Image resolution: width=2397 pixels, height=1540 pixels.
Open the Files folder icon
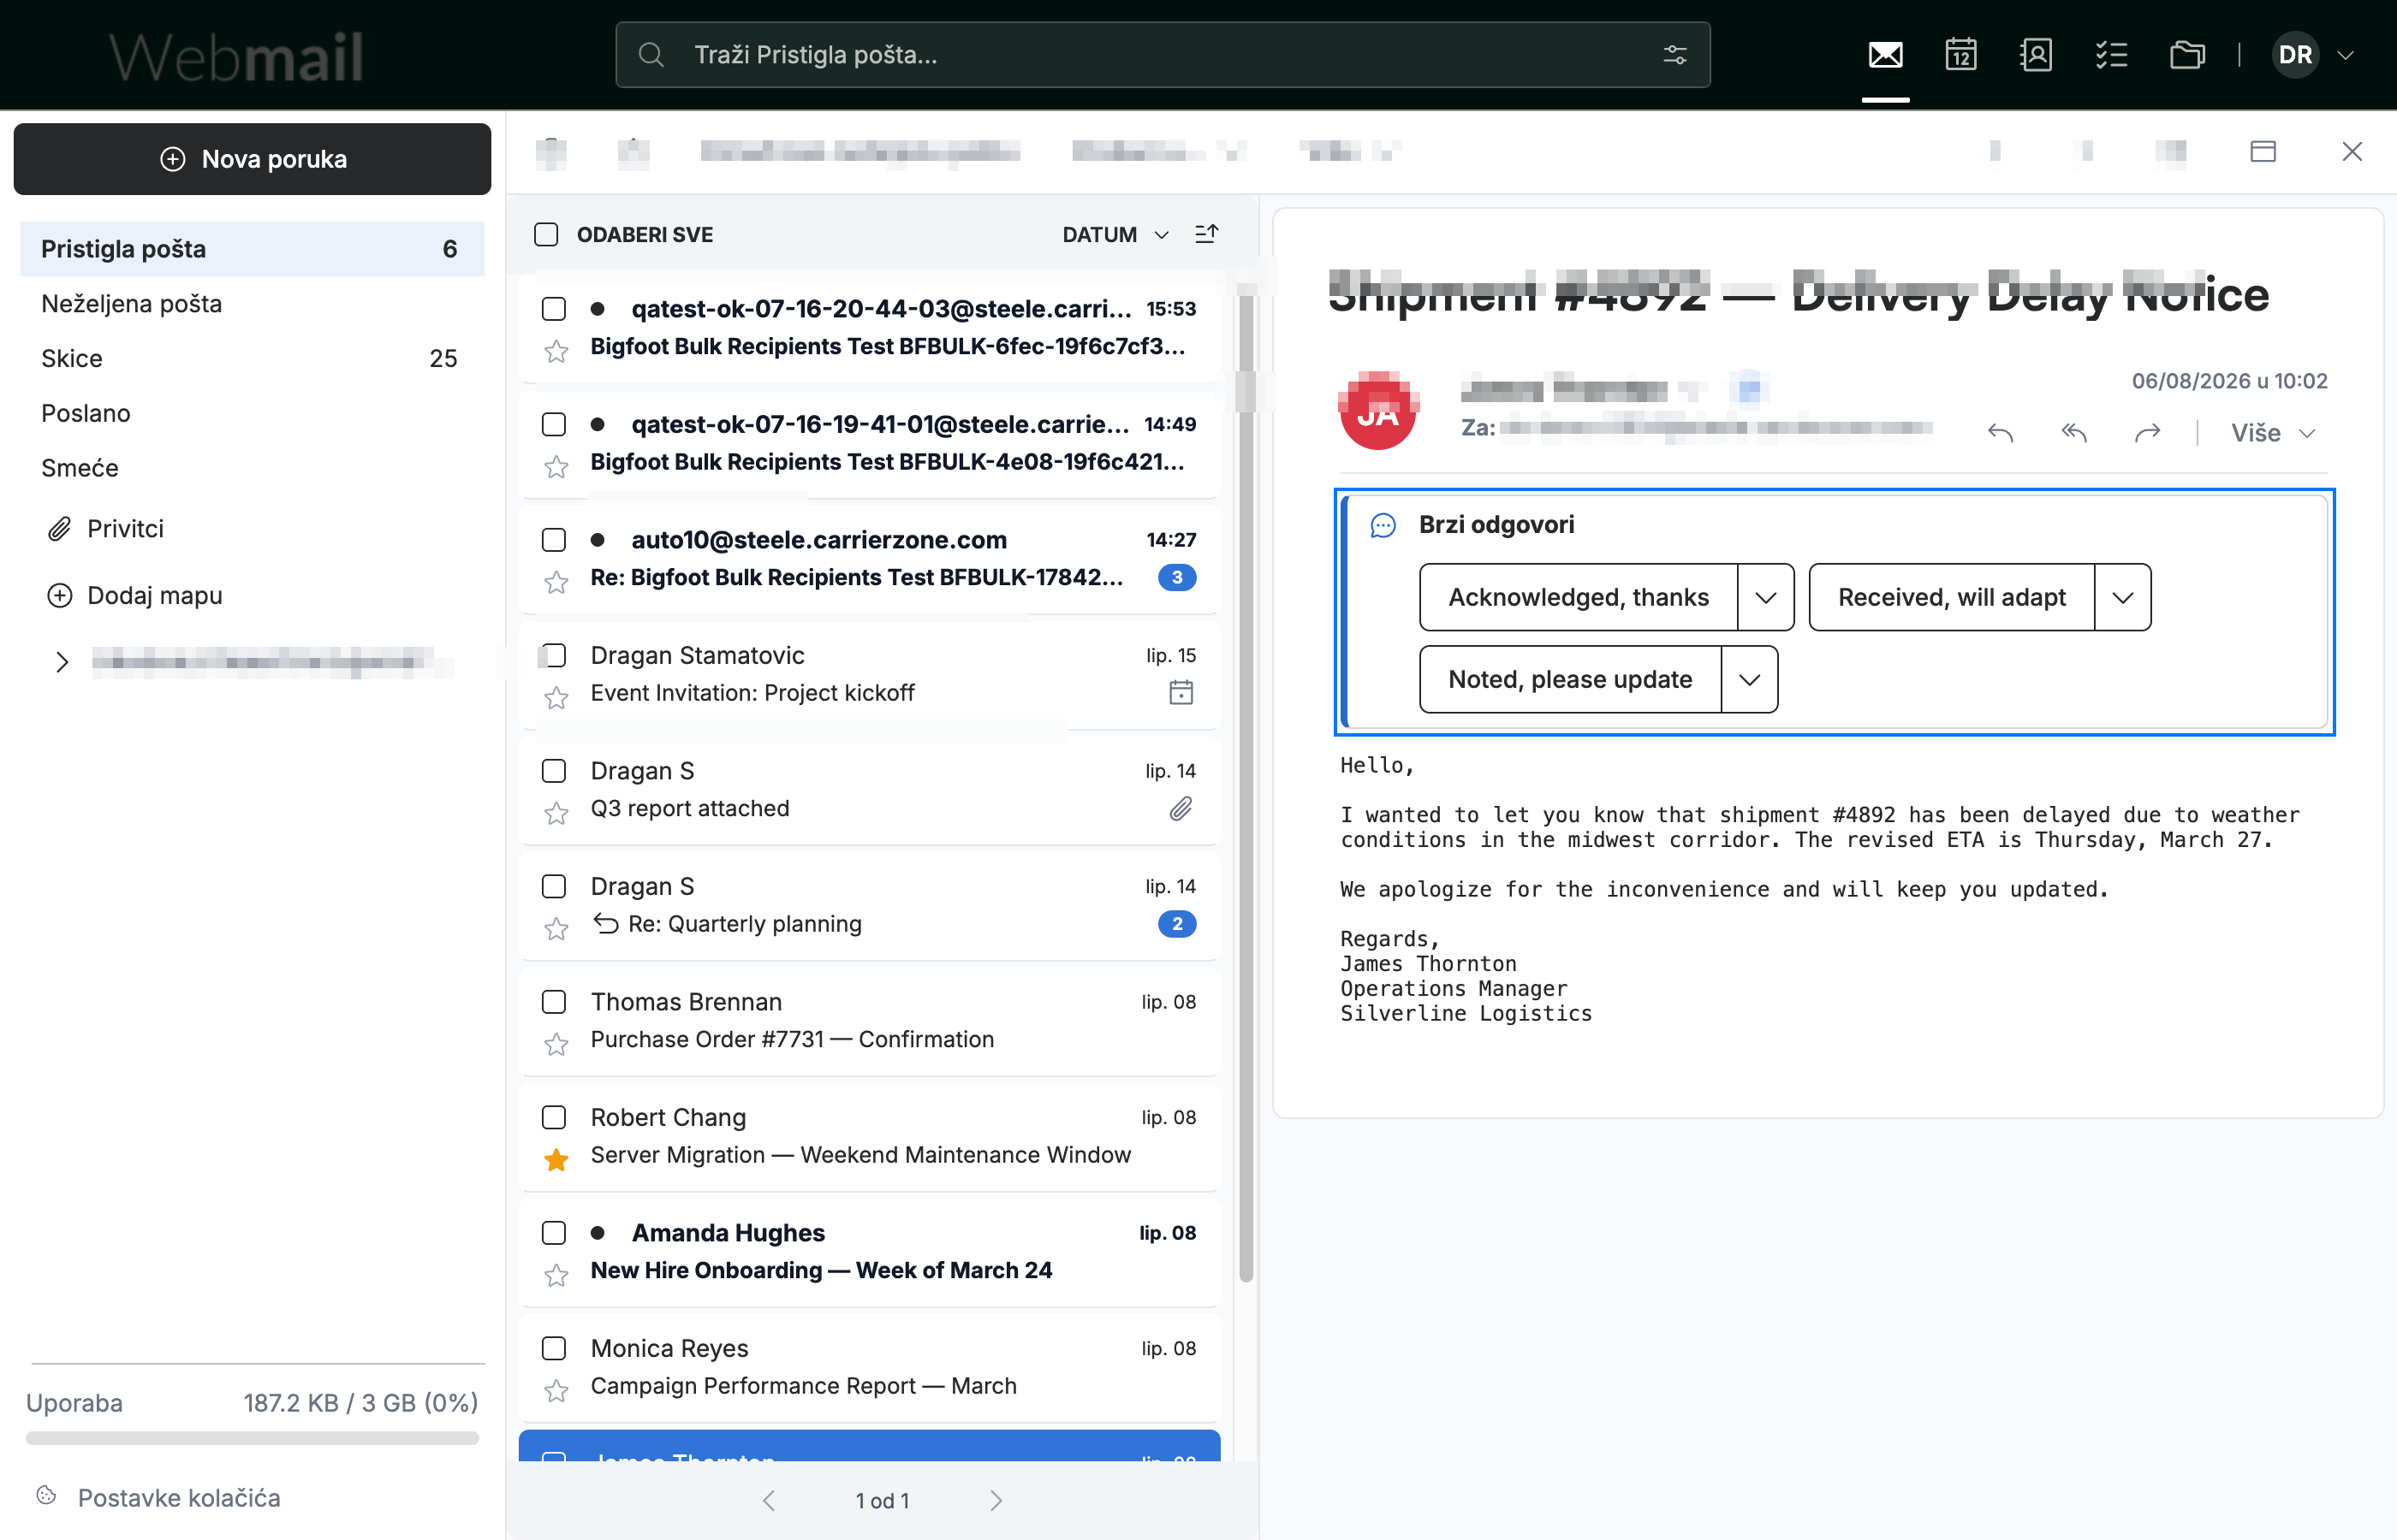(2187, 55)
